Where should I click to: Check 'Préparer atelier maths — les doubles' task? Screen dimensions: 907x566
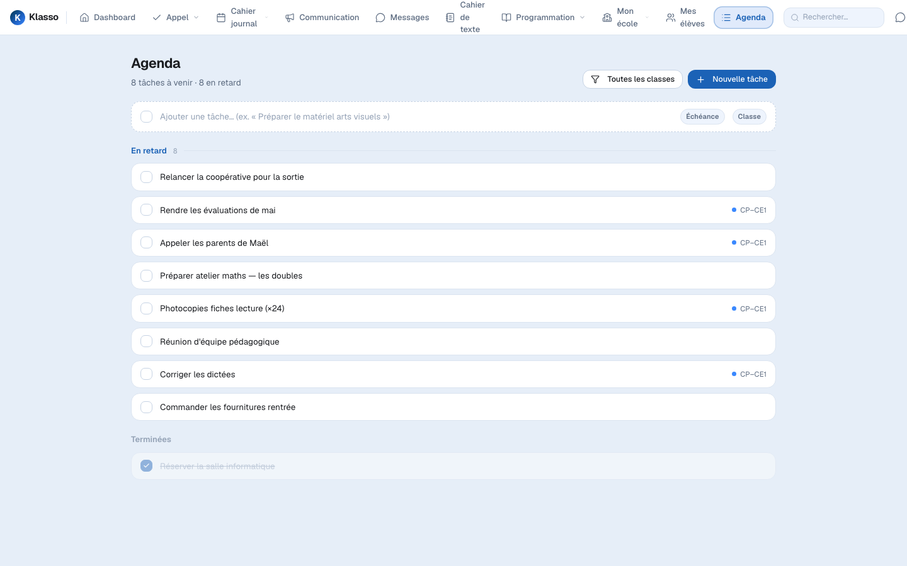pos(147,275)
